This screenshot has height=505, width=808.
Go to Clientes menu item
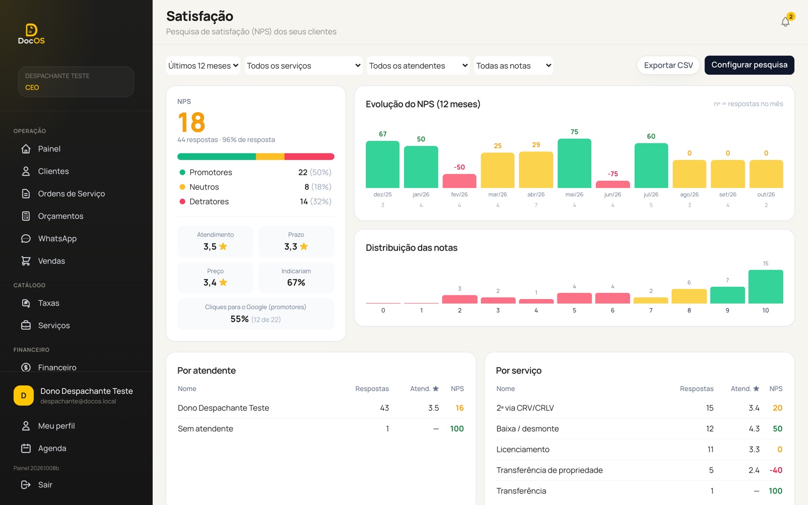[x=76, y=171]
